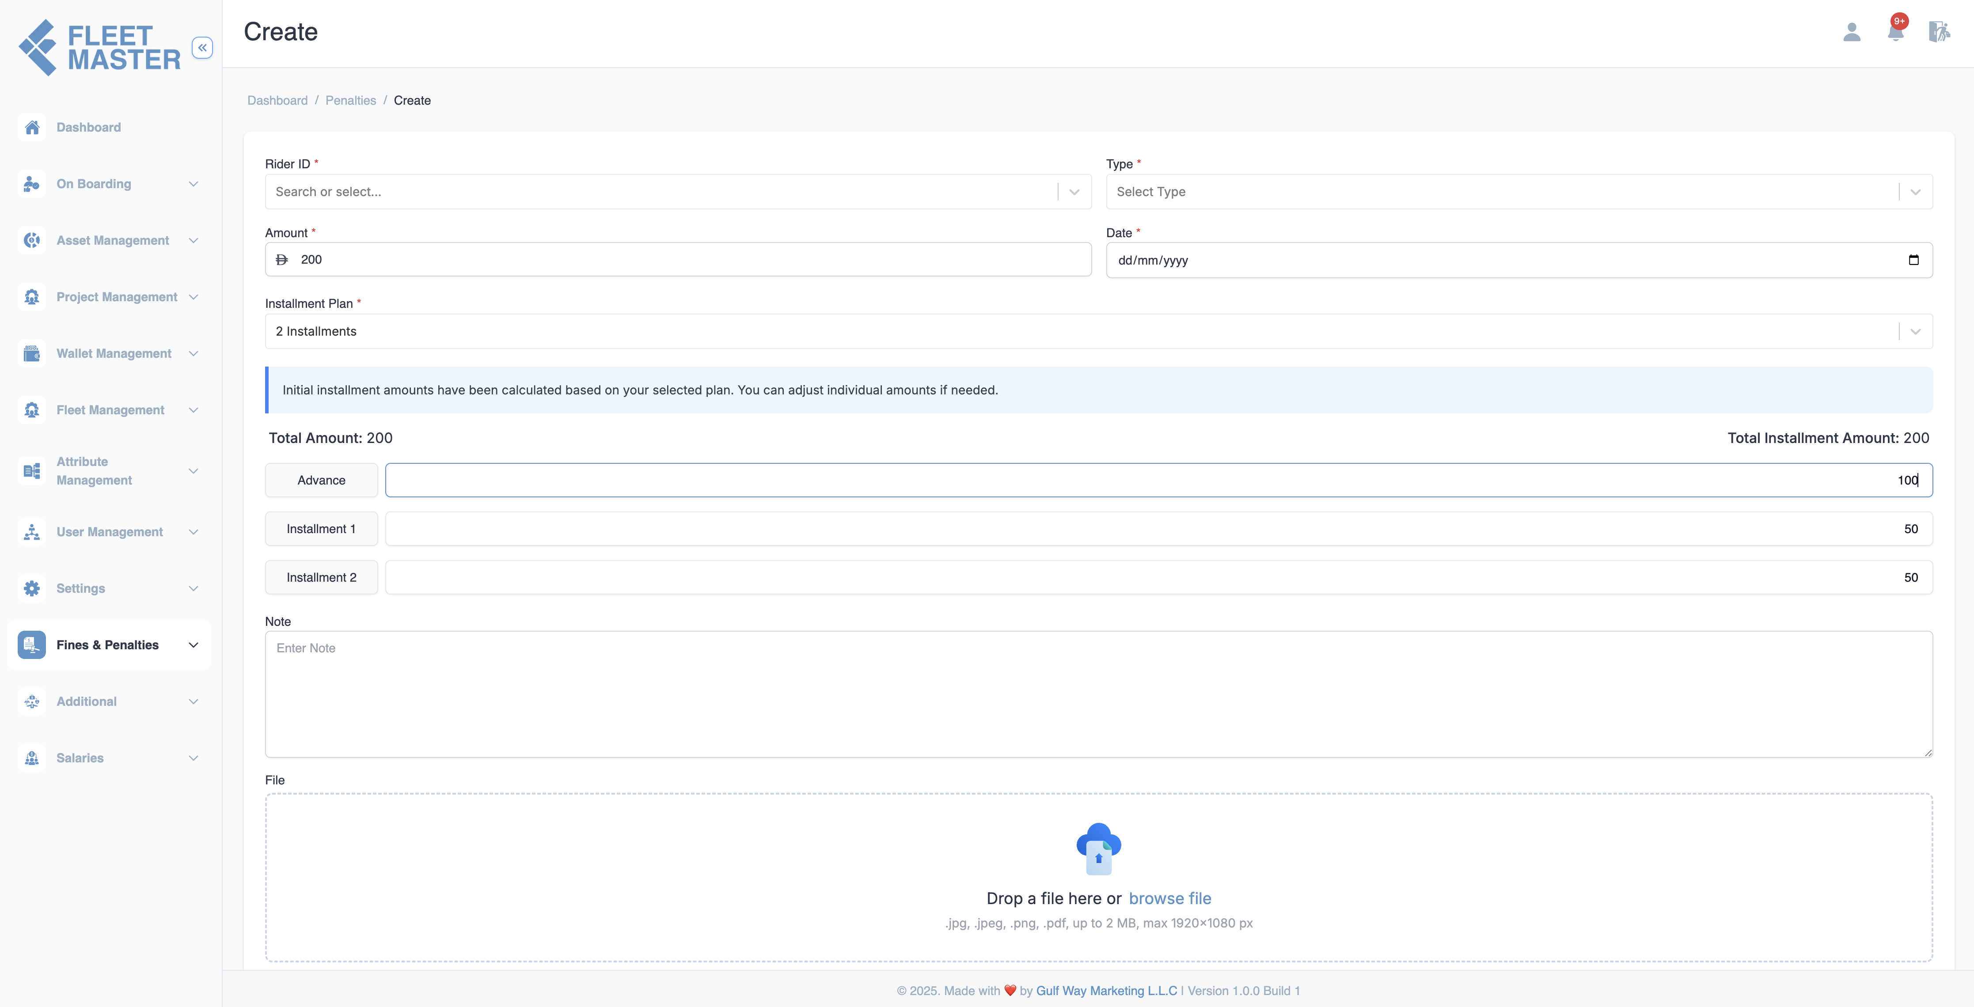Click the Fleet Master logo
The width and height of the screenshot is (1974, 1007).
pos(99,47)
